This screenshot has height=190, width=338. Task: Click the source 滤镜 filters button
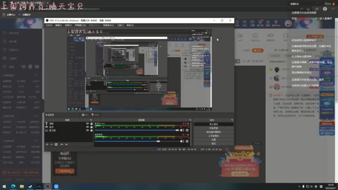pyautogui.click(x=95, y=115)
